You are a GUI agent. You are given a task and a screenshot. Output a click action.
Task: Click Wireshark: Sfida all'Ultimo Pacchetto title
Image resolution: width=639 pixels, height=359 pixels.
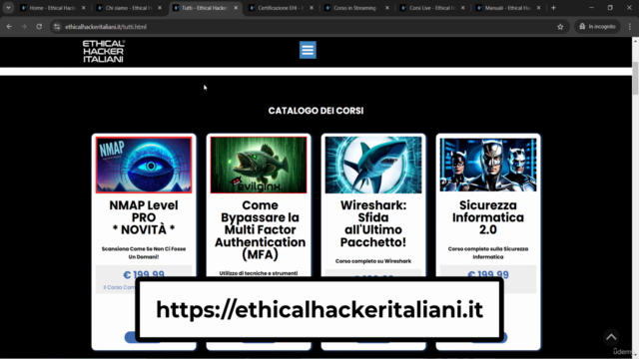(x=373, y=223)
